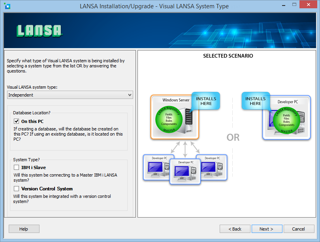Image resolution: width=320 pixels, height=242 pixels.
Task: Maximize the LANSA installer window
Action: click(294, 5)
